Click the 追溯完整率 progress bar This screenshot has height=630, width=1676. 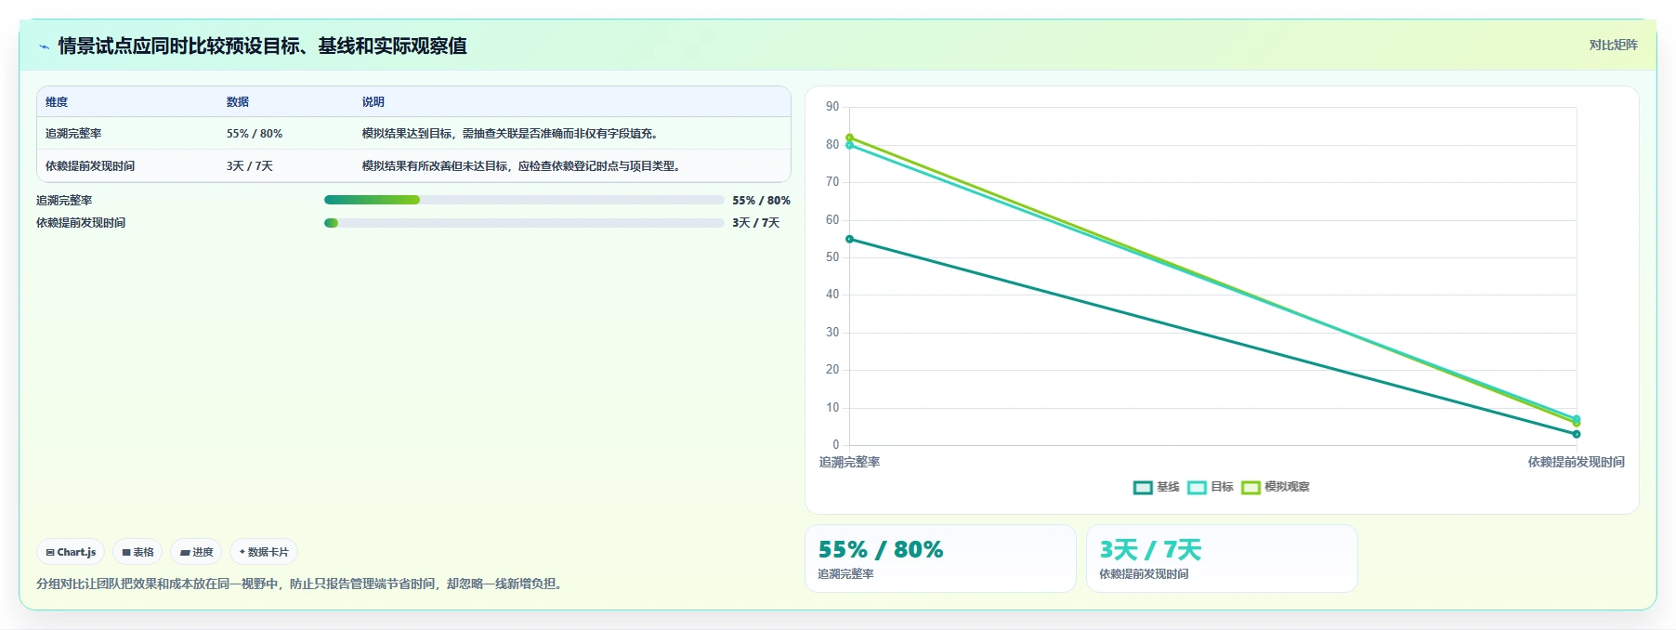[524, 200]
